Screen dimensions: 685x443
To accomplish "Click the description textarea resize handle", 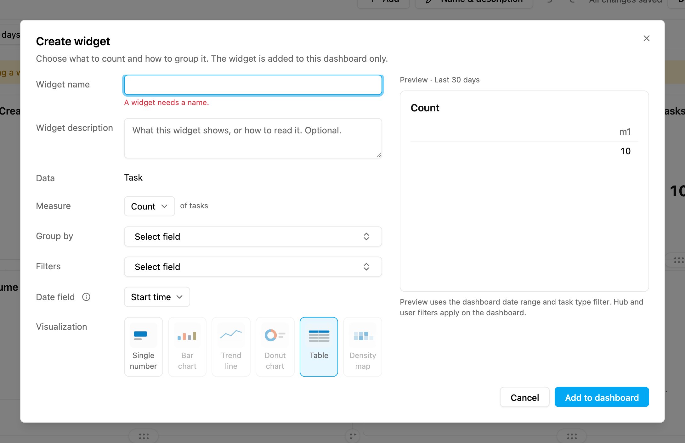I will (379, 155).
